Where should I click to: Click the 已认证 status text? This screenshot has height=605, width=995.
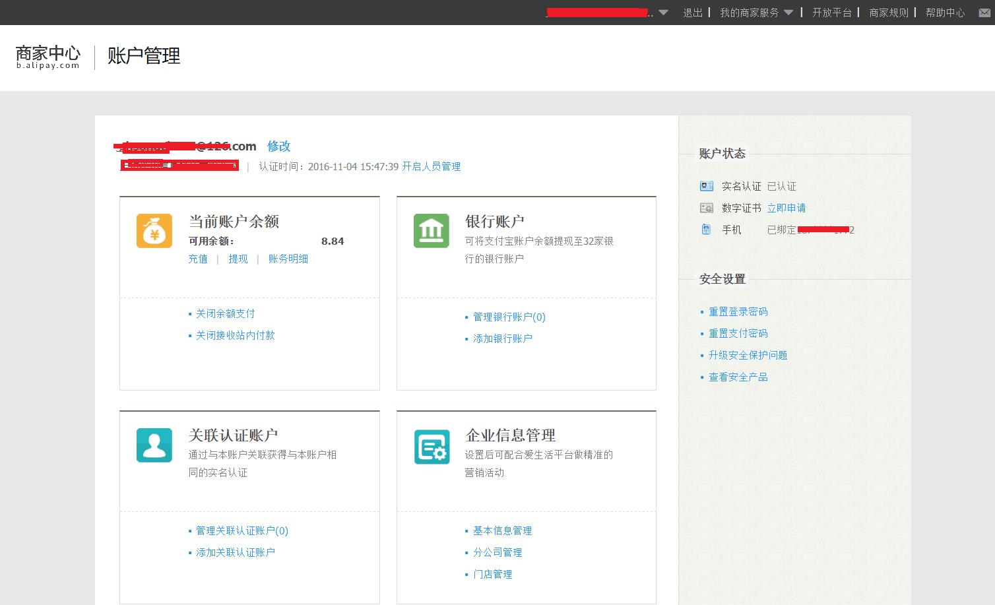(781, 186)
